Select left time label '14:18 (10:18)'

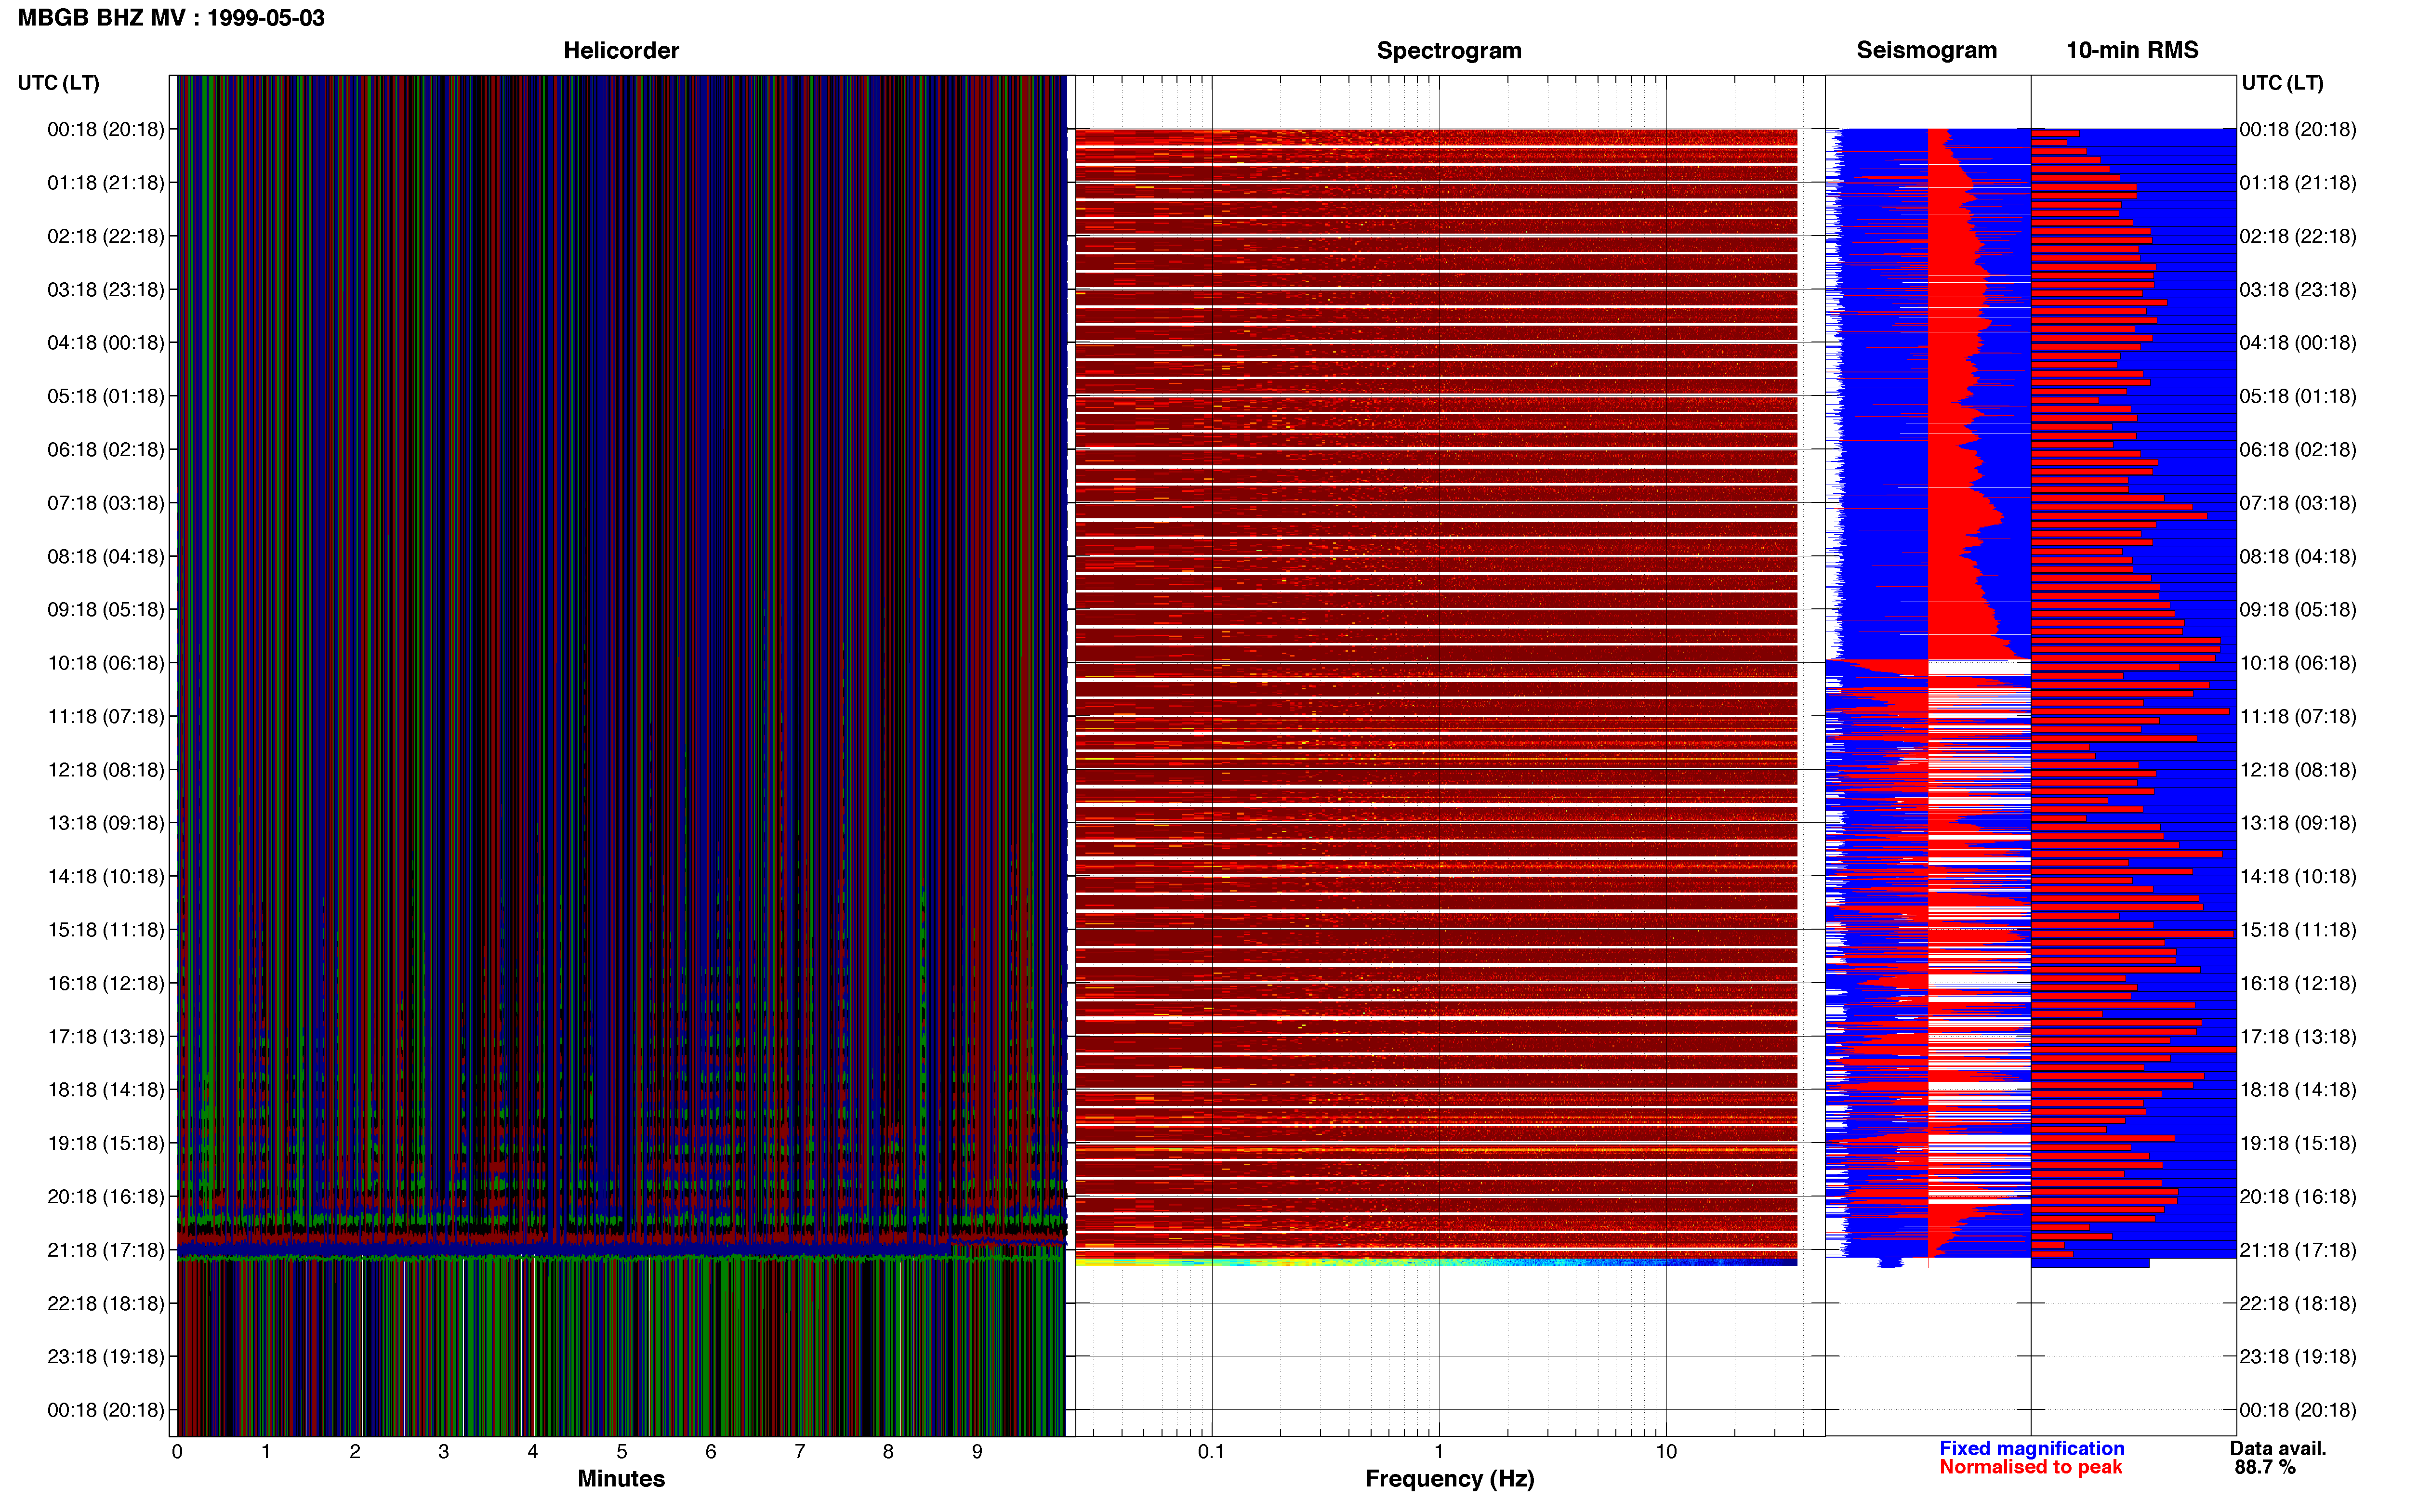click(x=106, y=876)
